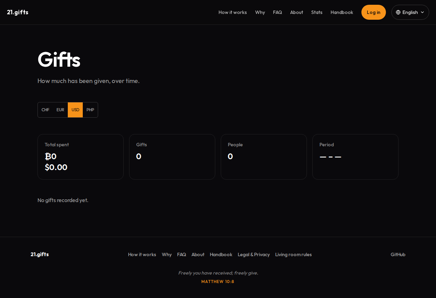Switch currency to EUR
Screen dimensions: 436x298
tap(60, 110)
